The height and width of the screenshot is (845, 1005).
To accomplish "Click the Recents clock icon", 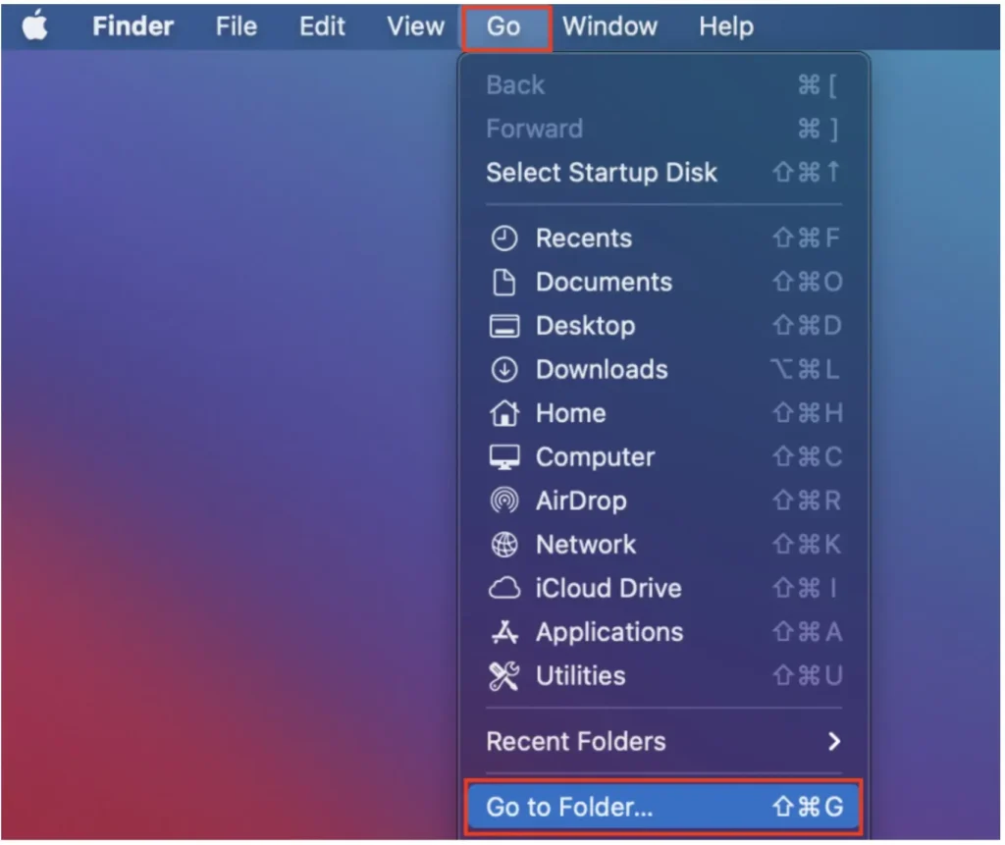I will 503,238.
